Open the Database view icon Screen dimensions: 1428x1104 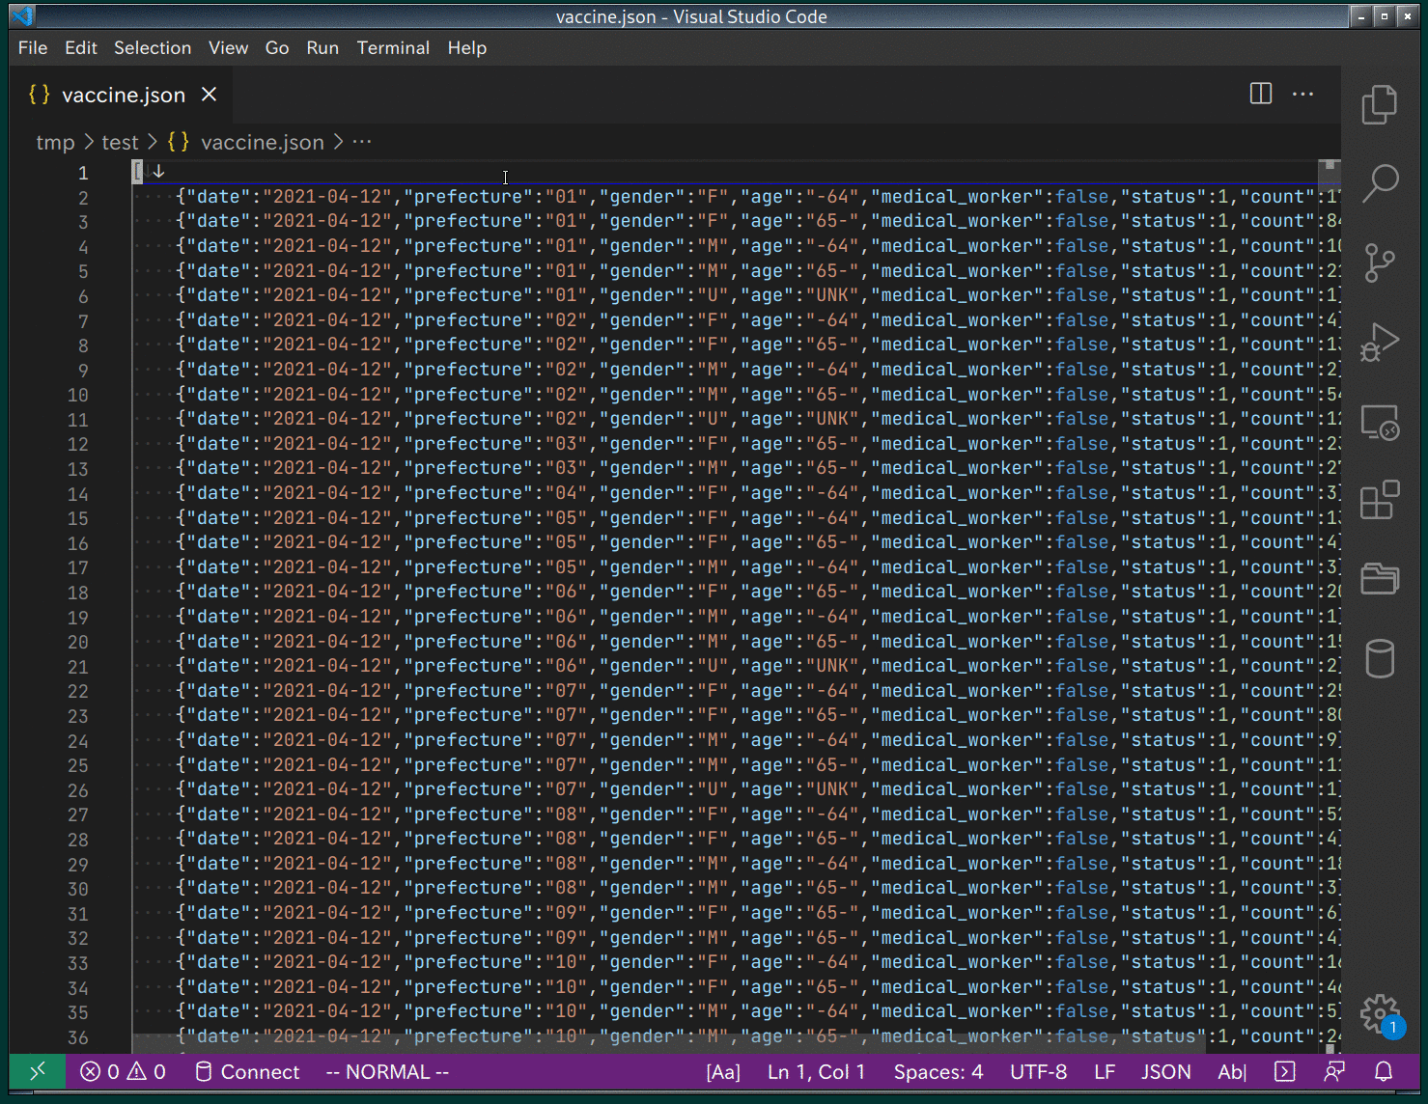click(x=1380, y=659)
